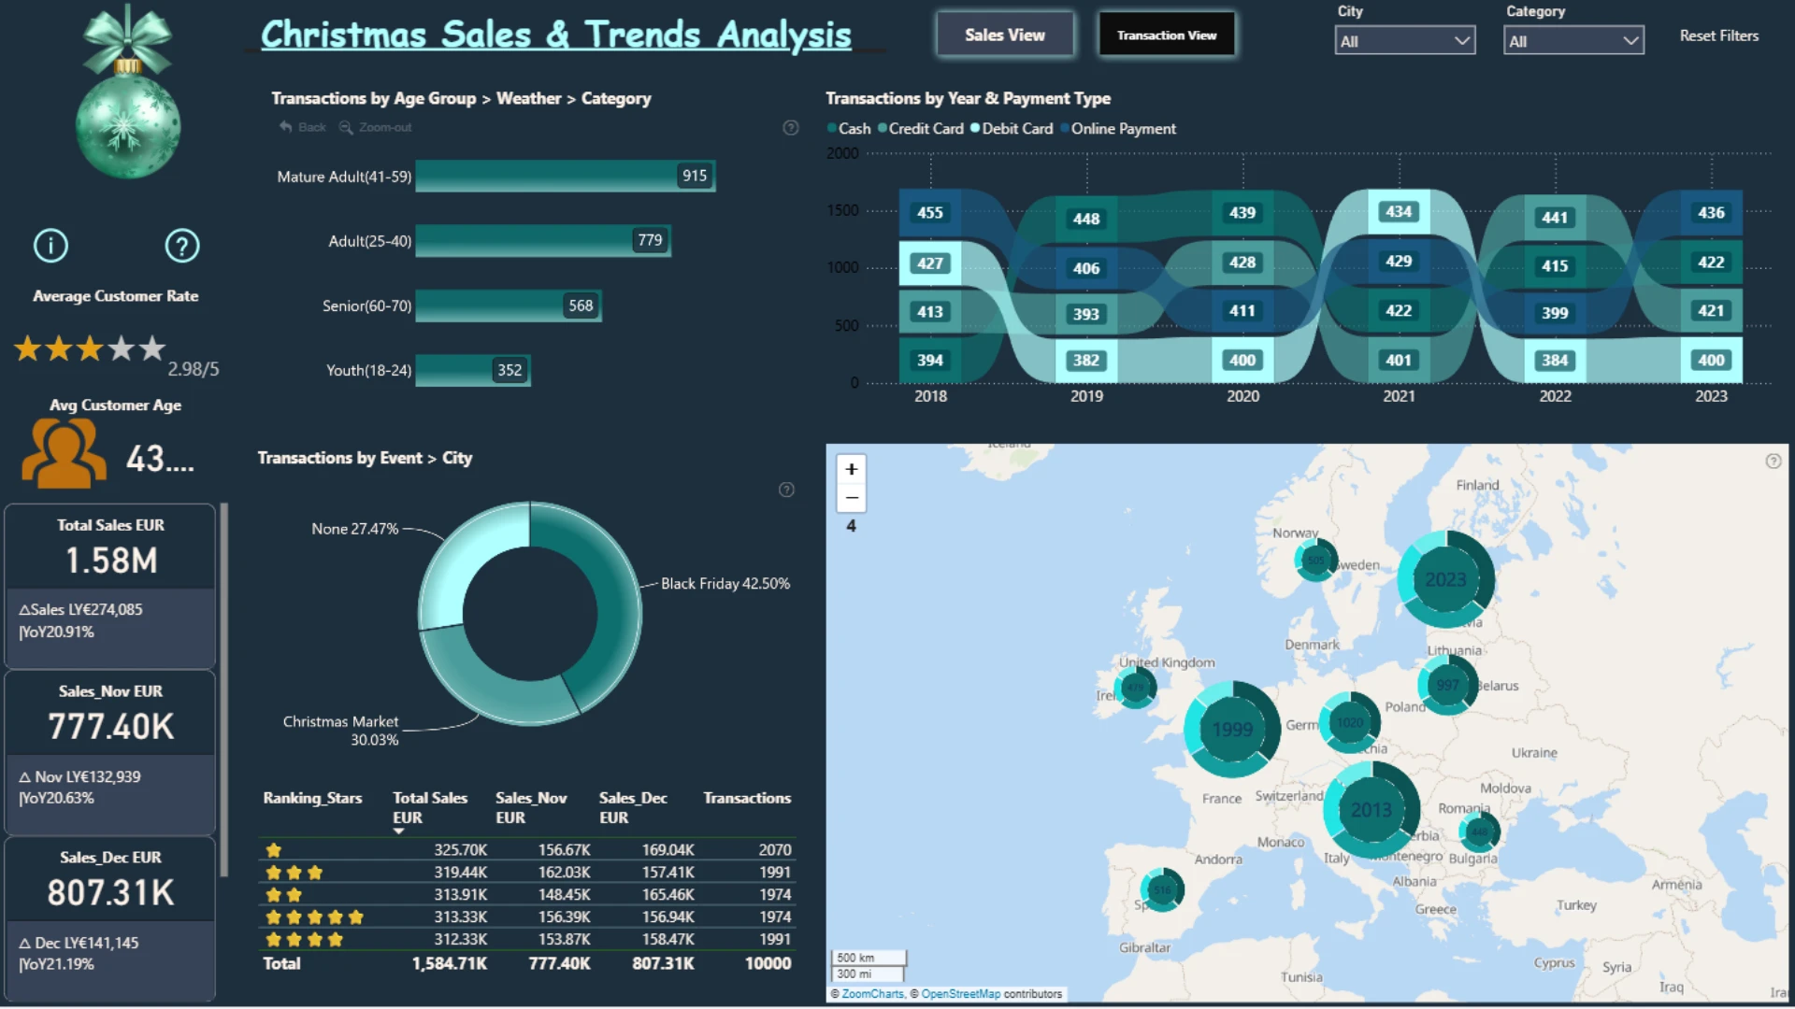Sort table by Sales_Dec EUR header
1795x1009 pixels.
(x=633, y=807)
